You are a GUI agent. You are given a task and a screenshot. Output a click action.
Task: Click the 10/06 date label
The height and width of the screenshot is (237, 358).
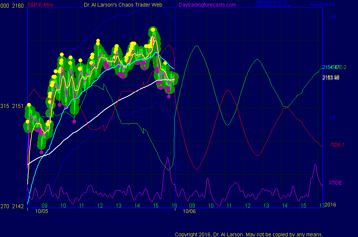point(189,211)
